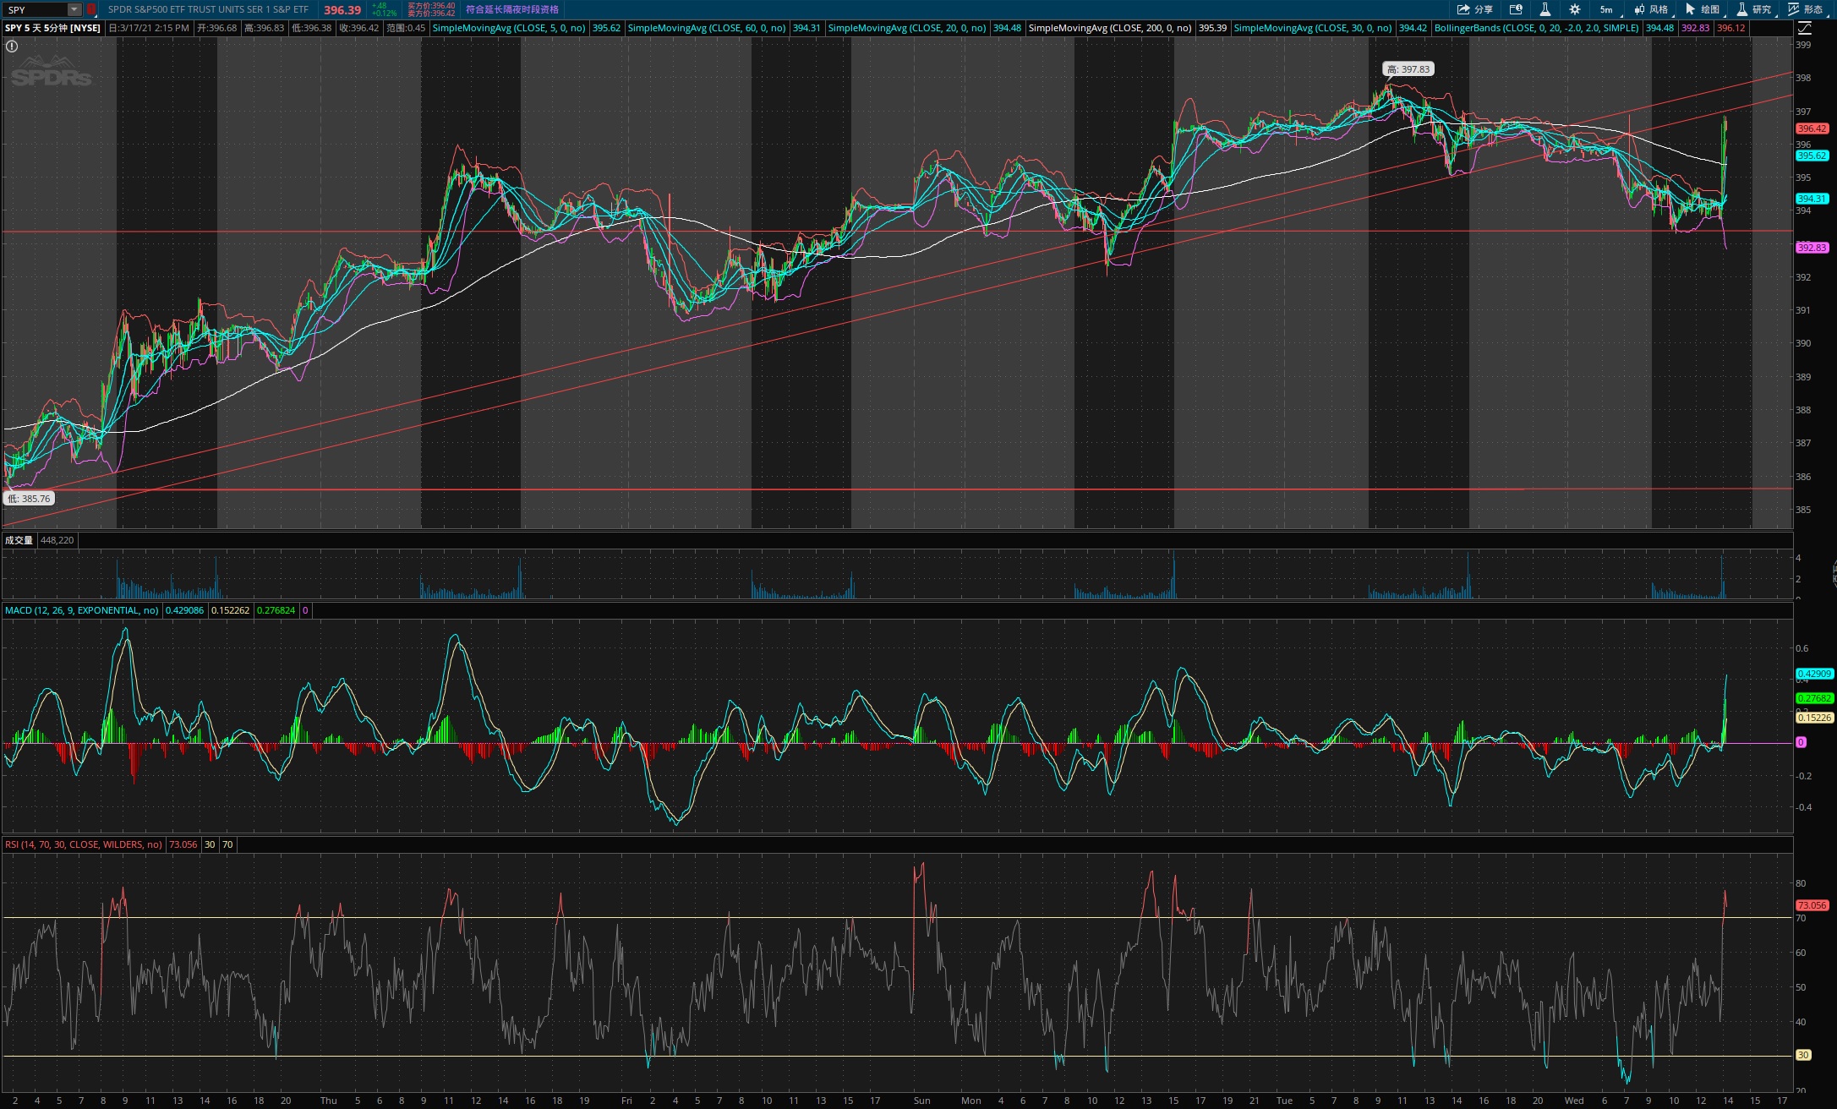The width and height of the screenshot is (1837, 1109).
Task: Click the 392.83 magenta price axis tag
Action: pos(1812,248)
